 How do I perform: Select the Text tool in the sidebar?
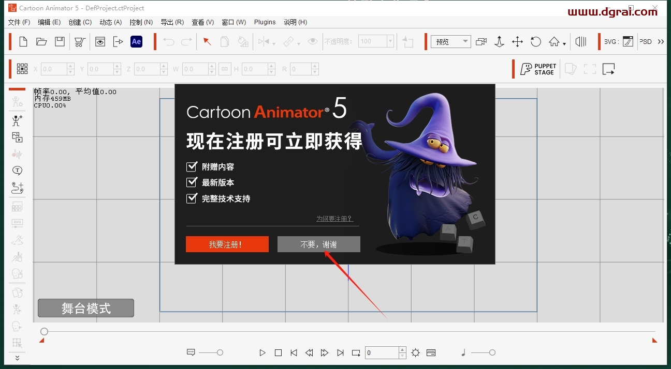click(17, 171)
